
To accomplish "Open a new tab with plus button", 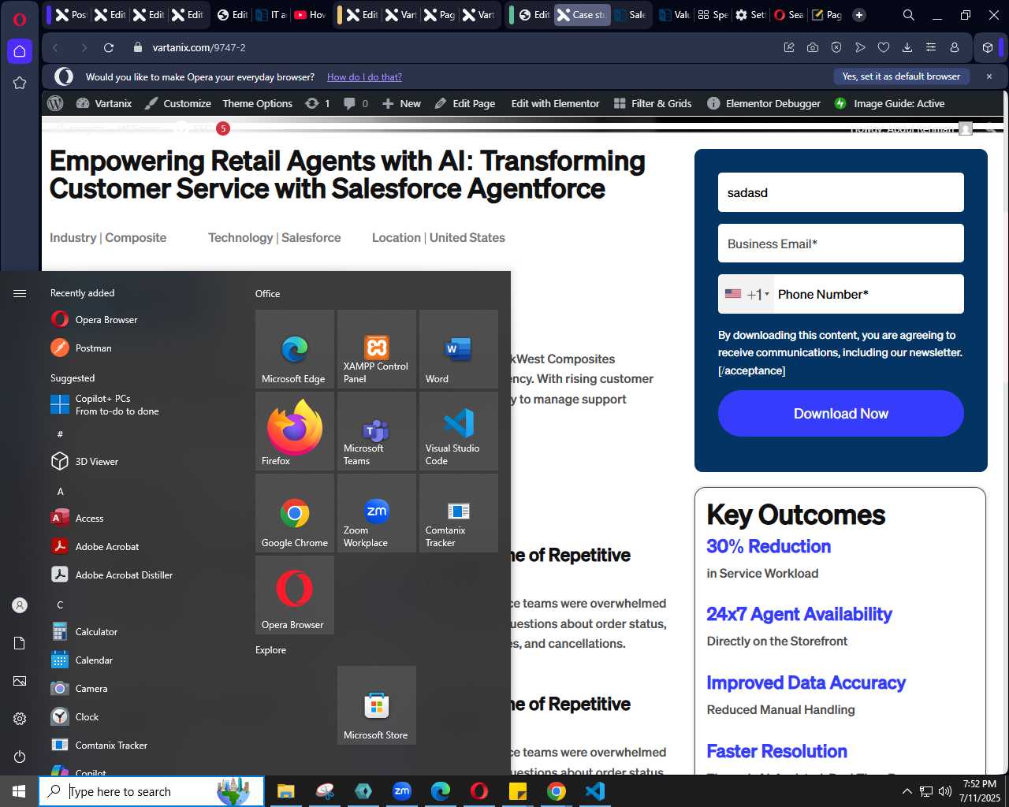I will 859,14.
